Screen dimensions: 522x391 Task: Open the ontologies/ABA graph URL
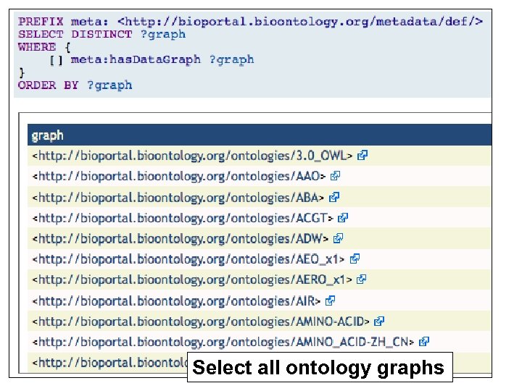(x=180, y=196)
